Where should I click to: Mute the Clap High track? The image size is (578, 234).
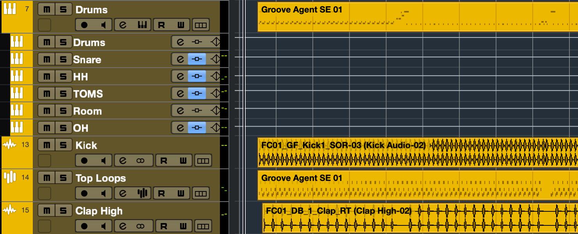46,211
